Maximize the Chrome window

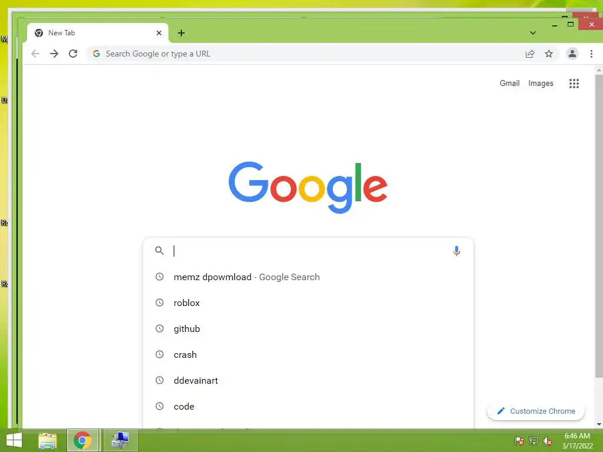click(571, 24)
